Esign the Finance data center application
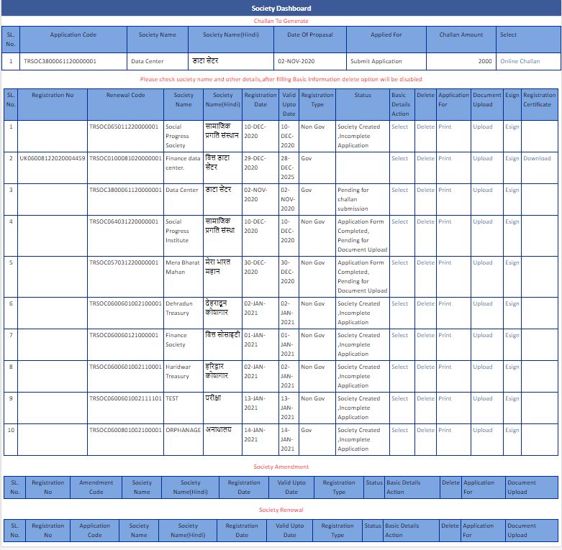This screenshot has width=562, height=550. coord(512,158)
